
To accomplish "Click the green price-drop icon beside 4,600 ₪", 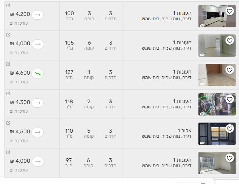I will tap(38, 73).
